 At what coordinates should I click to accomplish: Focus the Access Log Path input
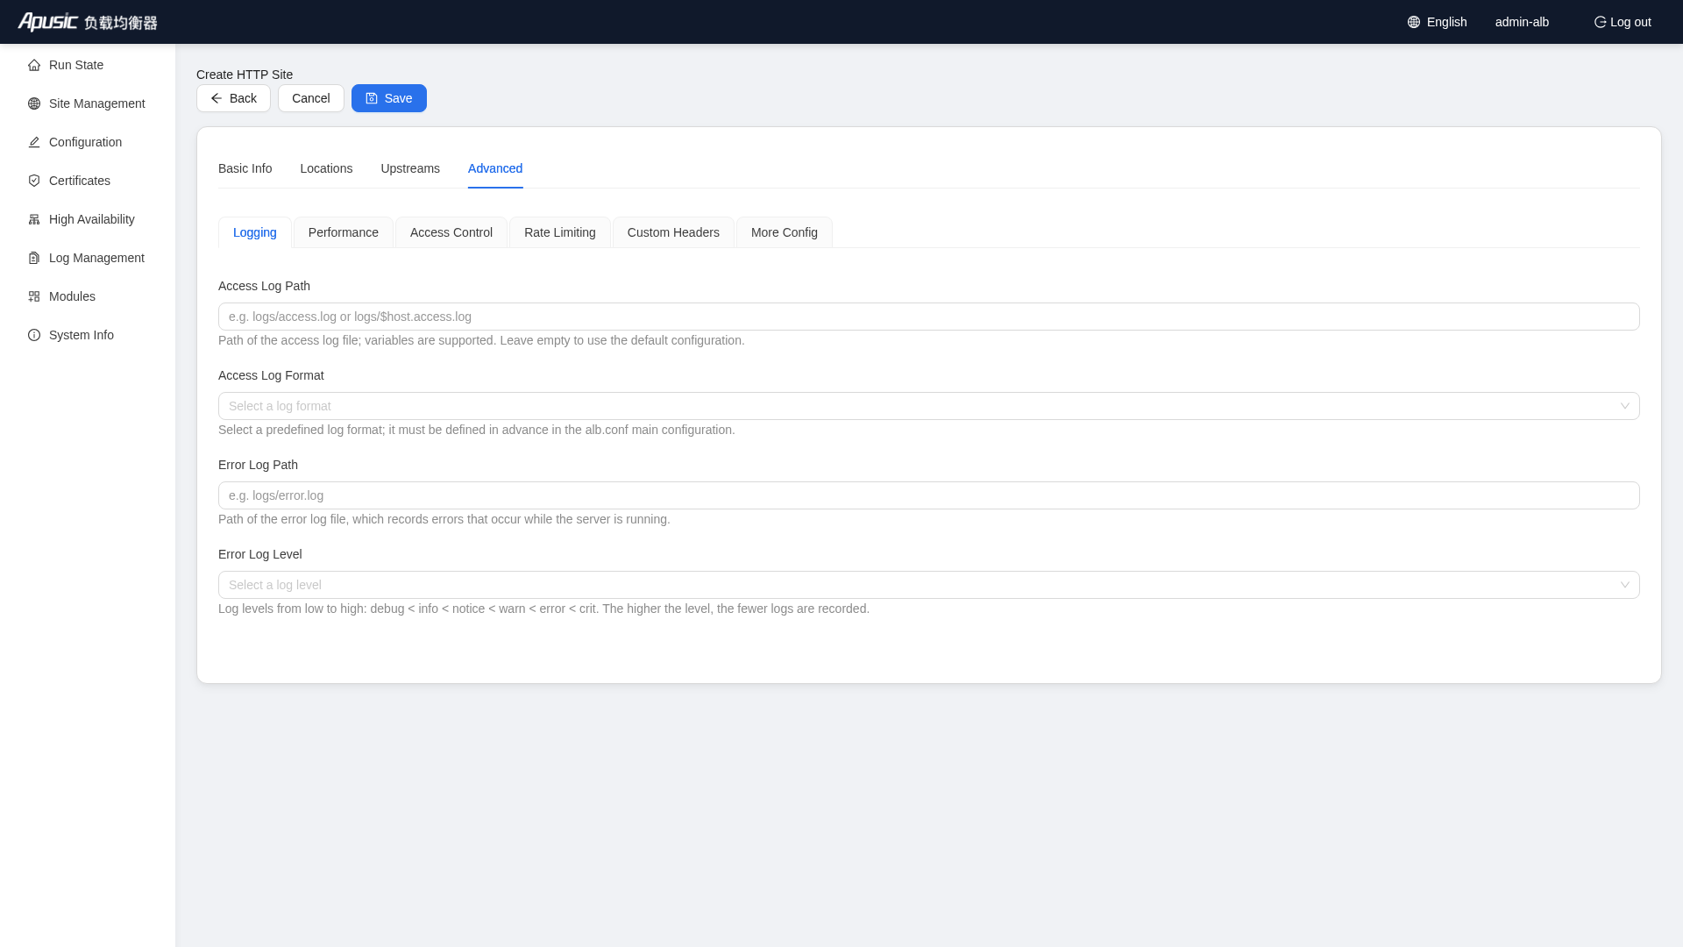pyautogui.click(x=928, y=317)
